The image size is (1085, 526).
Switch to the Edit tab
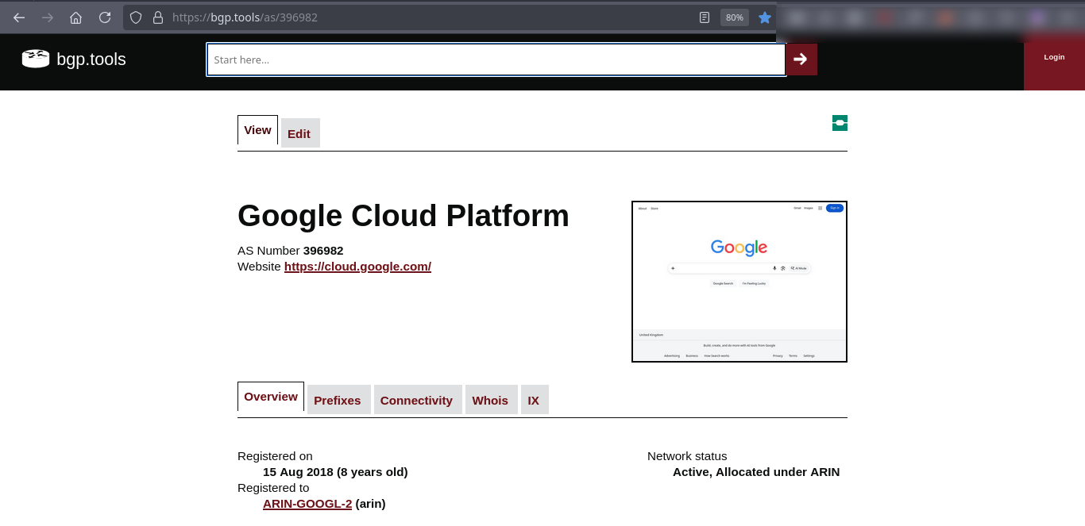(299, 133)
